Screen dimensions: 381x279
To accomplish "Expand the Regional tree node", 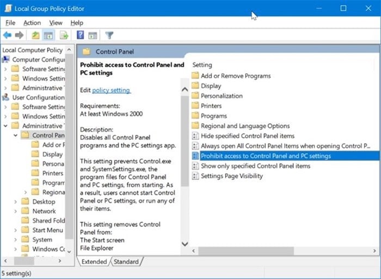I will pyautogui.click(x=26, y=192).
